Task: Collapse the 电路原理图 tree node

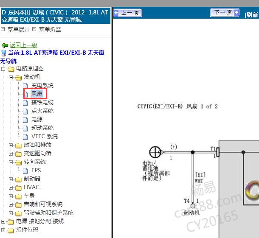Action: pyautogui.click(x=3, y=69)
